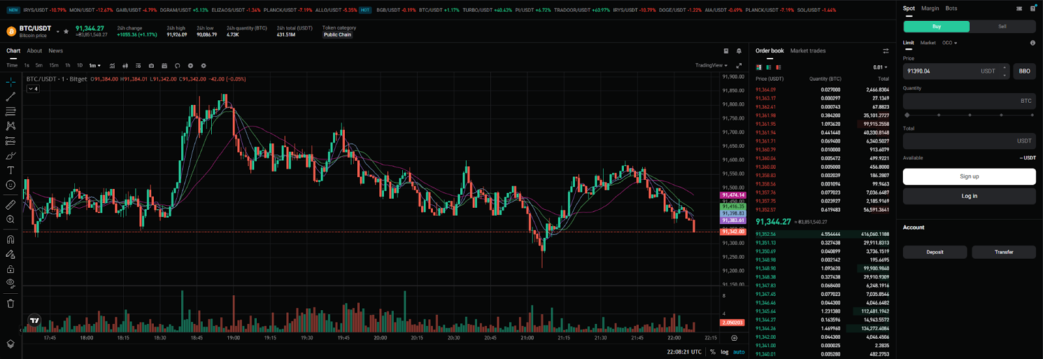Switch to the News tab
This screenshot has height=359, width=1043.
(56, 51)
